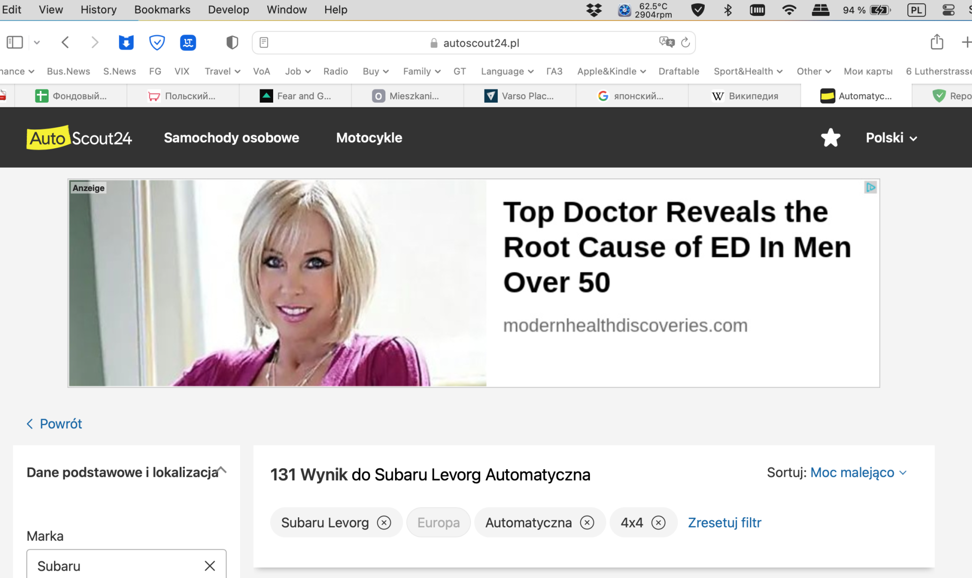
Task: Click the Safari sidebar toggle icon
Action: point(15,43)
